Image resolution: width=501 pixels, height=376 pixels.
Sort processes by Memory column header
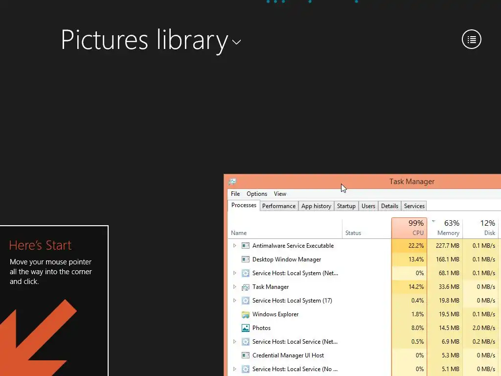coord(445,228)
